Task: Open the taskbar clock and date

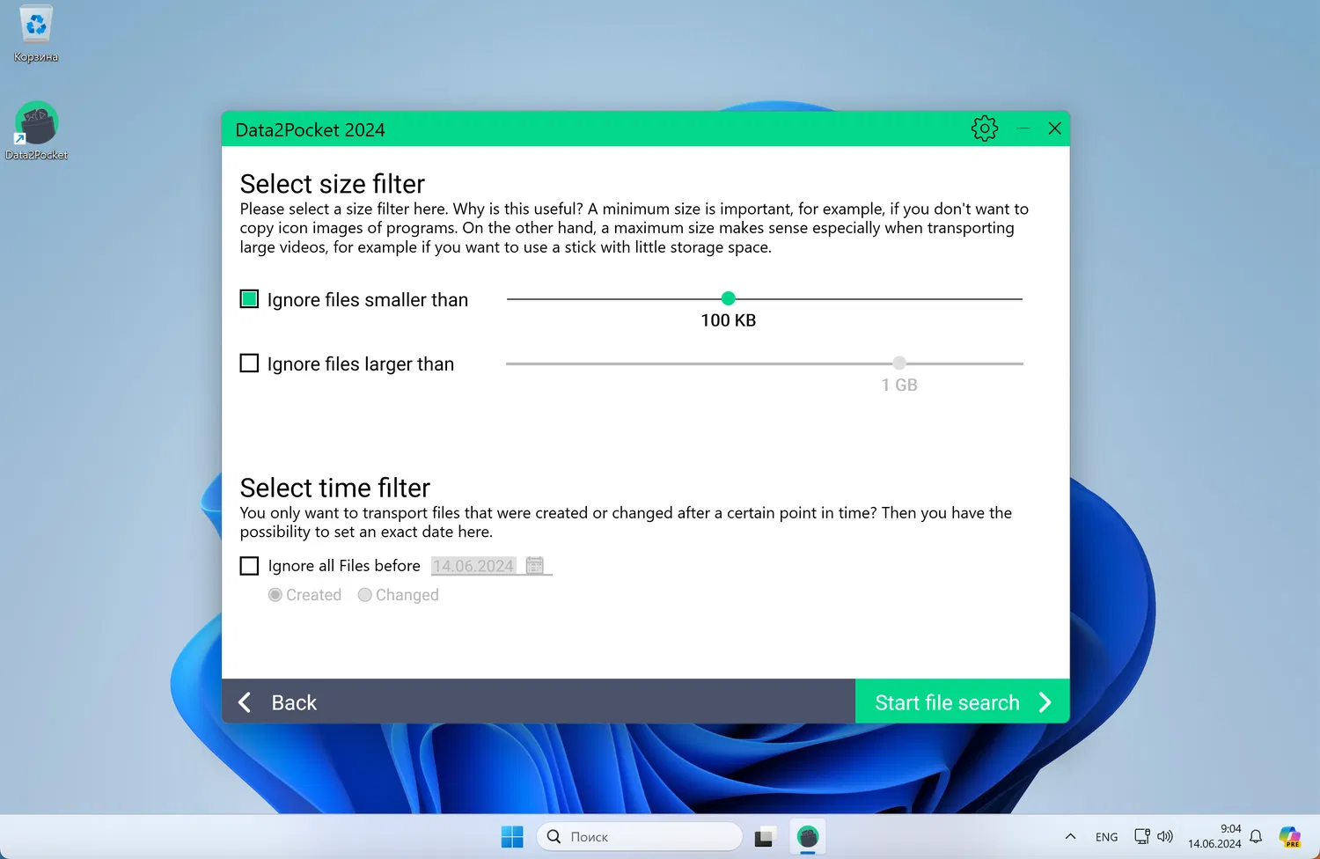Action: pyautogui.click(x=1214, y=836)
